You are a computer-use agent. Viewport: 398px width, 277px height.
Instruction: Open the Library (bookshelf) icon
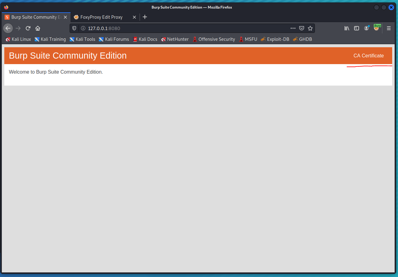coord(347,28)
